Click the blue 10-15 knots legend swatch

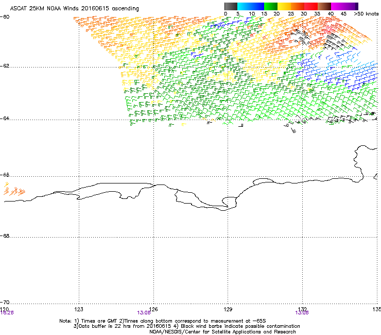[x=257, y=6]
